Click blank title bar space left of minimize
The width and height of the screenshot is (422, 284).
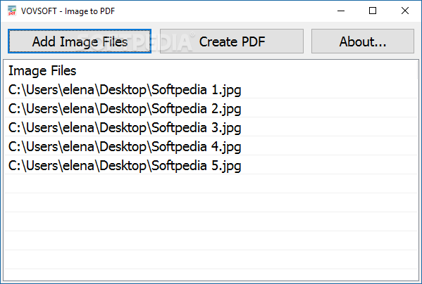point(223,11)
